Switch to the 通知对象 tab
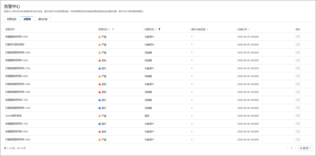The height and width of the screenshot is (156, 316). (43, 19)
